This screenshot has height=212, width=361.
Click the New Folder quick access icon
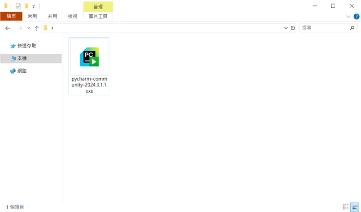(26, 6)
